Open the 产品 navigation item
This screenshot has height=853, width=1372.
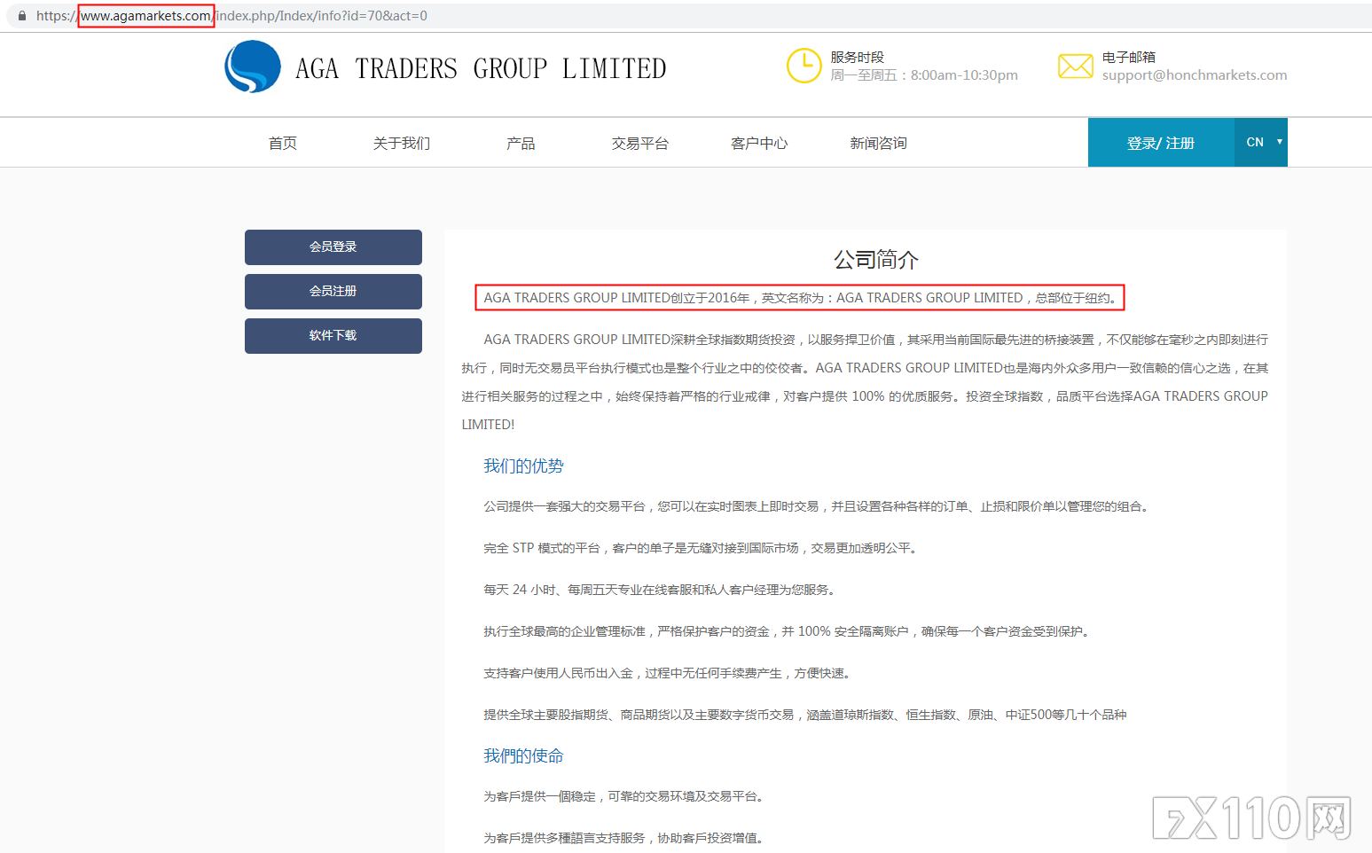coord(521,143)
